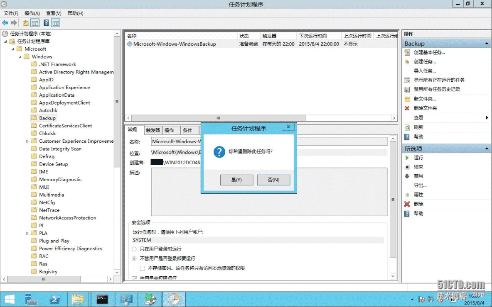Collapse the Backup actions section
Image resolution: width=492 pixels, height=307 pixels.
pyautogui.click(x=487, y=44)
